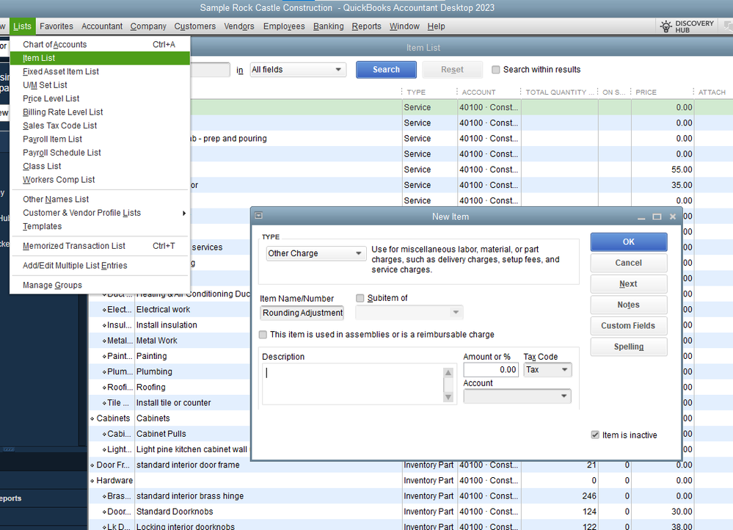The image size is (733, 530).
Task: Enable the Subitem of checkbox
Action: pos(360,298)
